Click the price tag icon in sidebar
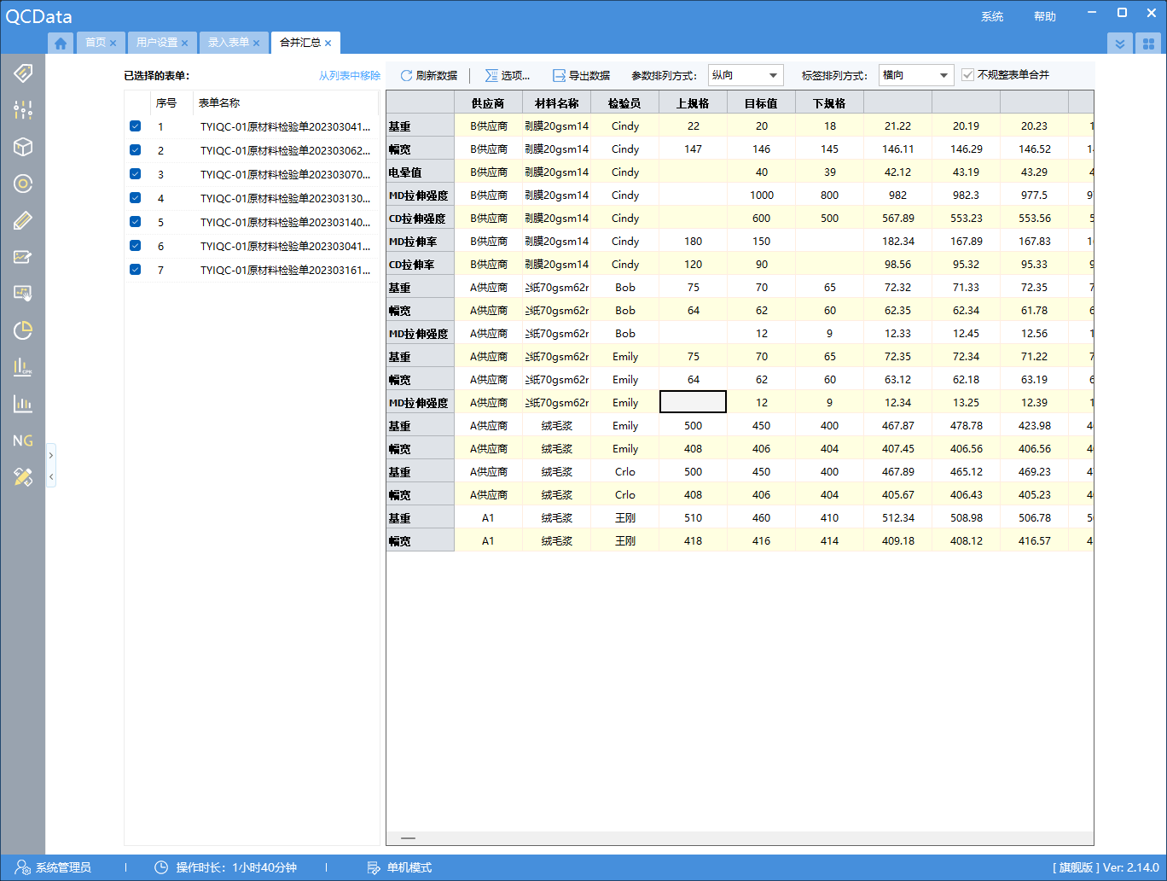 (x=23, y=73)
